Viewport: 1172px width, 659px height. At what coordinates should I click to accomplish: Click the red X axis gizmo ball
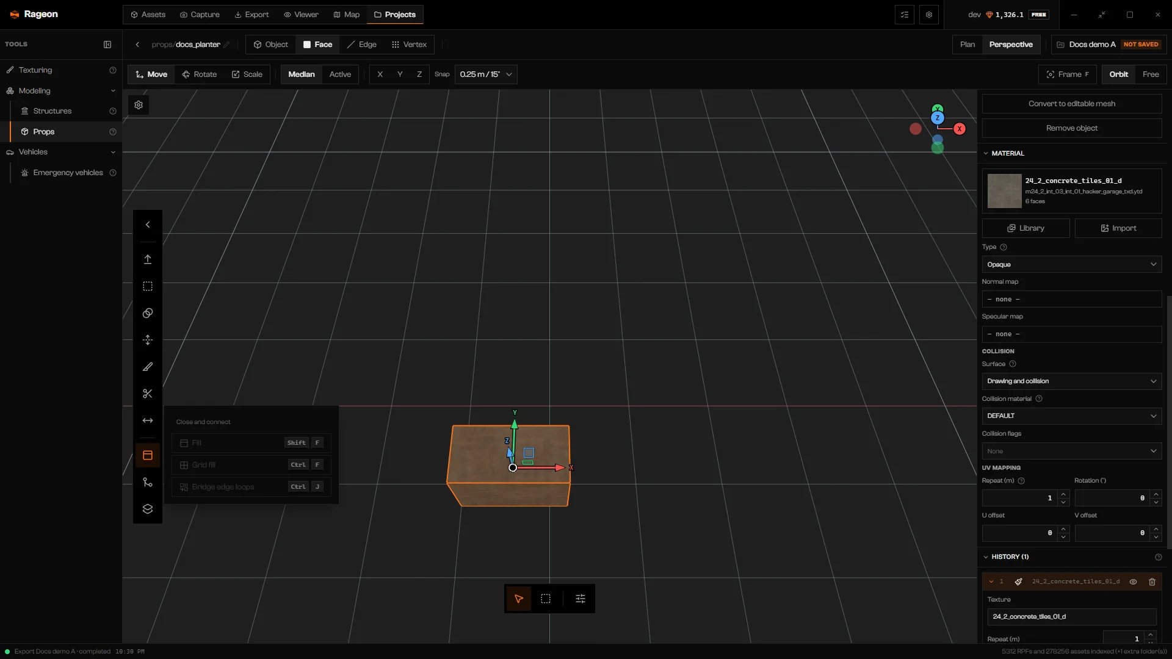click(x=960, y=129)
